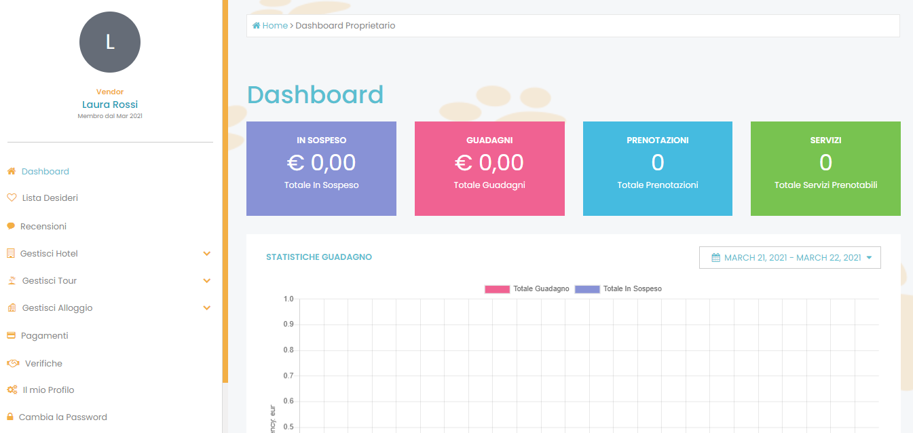Open the March 21–22, 2021 date range dropdown
Image resolution: width=913 pixels, height=433 pixels.
click(789, 258)
